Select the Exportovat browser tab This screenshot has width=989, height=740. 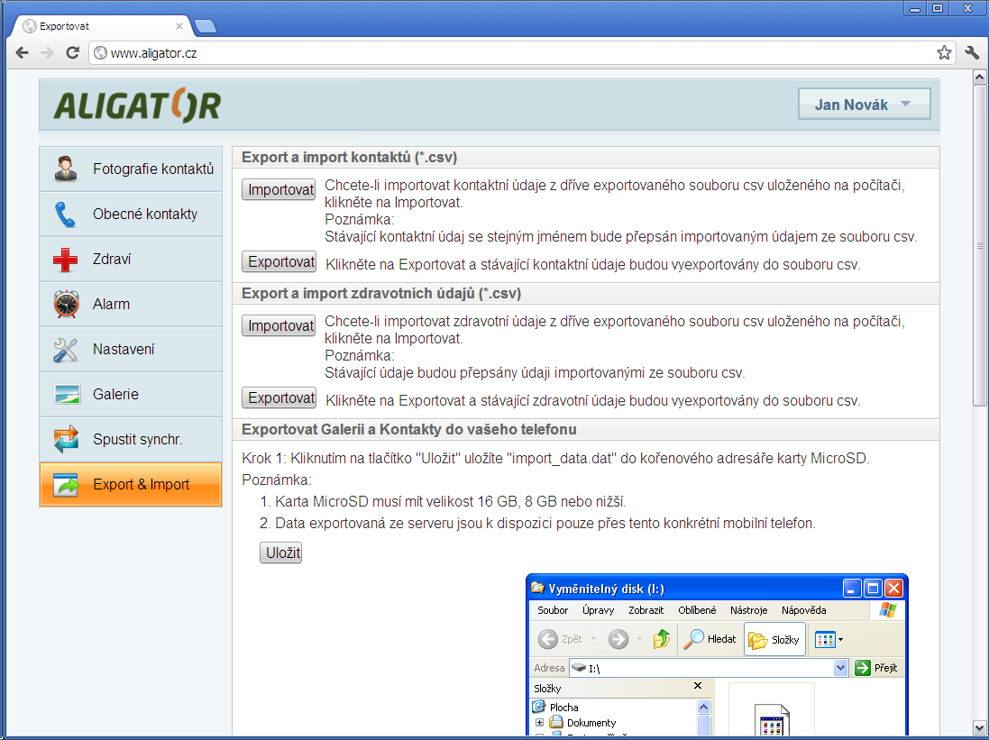pyautogui.click(x=101, y=26)
